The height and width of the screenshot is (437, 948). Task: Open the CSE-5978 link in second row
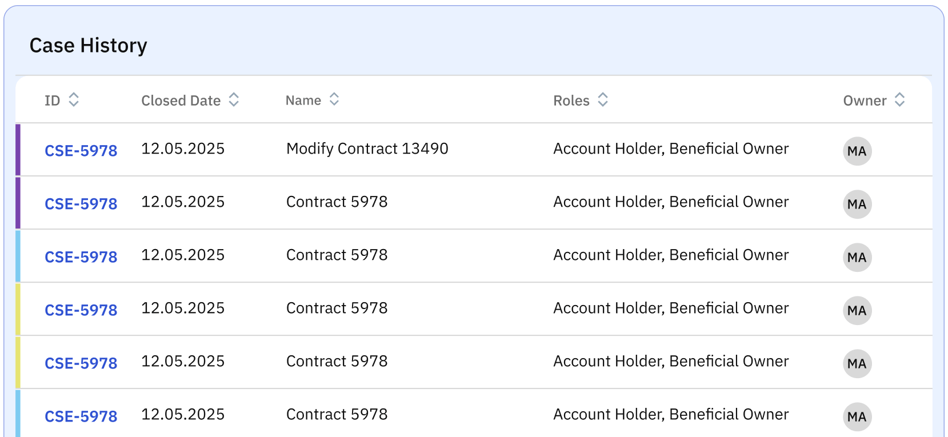tap(81, 204)
